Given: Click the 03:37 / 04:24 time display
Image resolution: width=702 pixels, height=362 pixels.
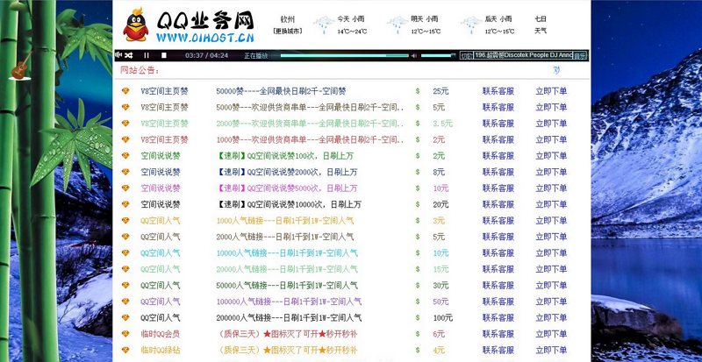Looking at the screenshot, I should tap(206, 55).
